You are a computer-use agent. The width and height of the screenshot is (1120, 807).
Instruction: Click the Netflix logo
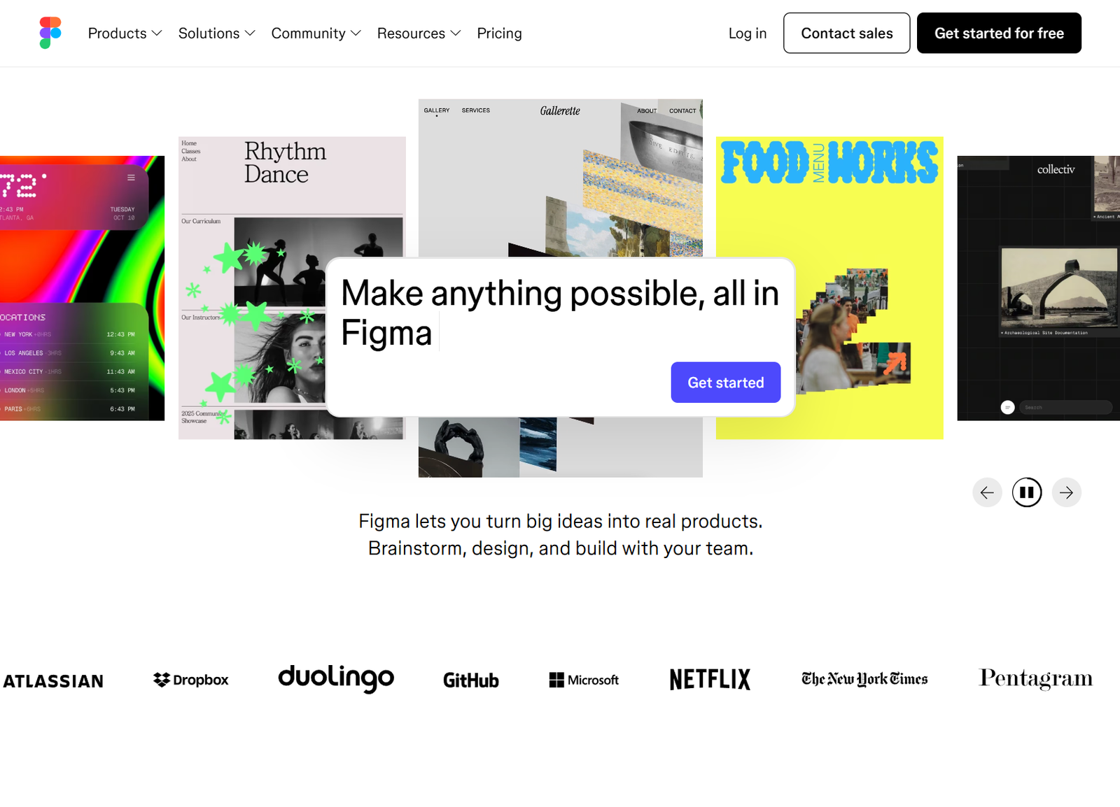tap(710, 679)
